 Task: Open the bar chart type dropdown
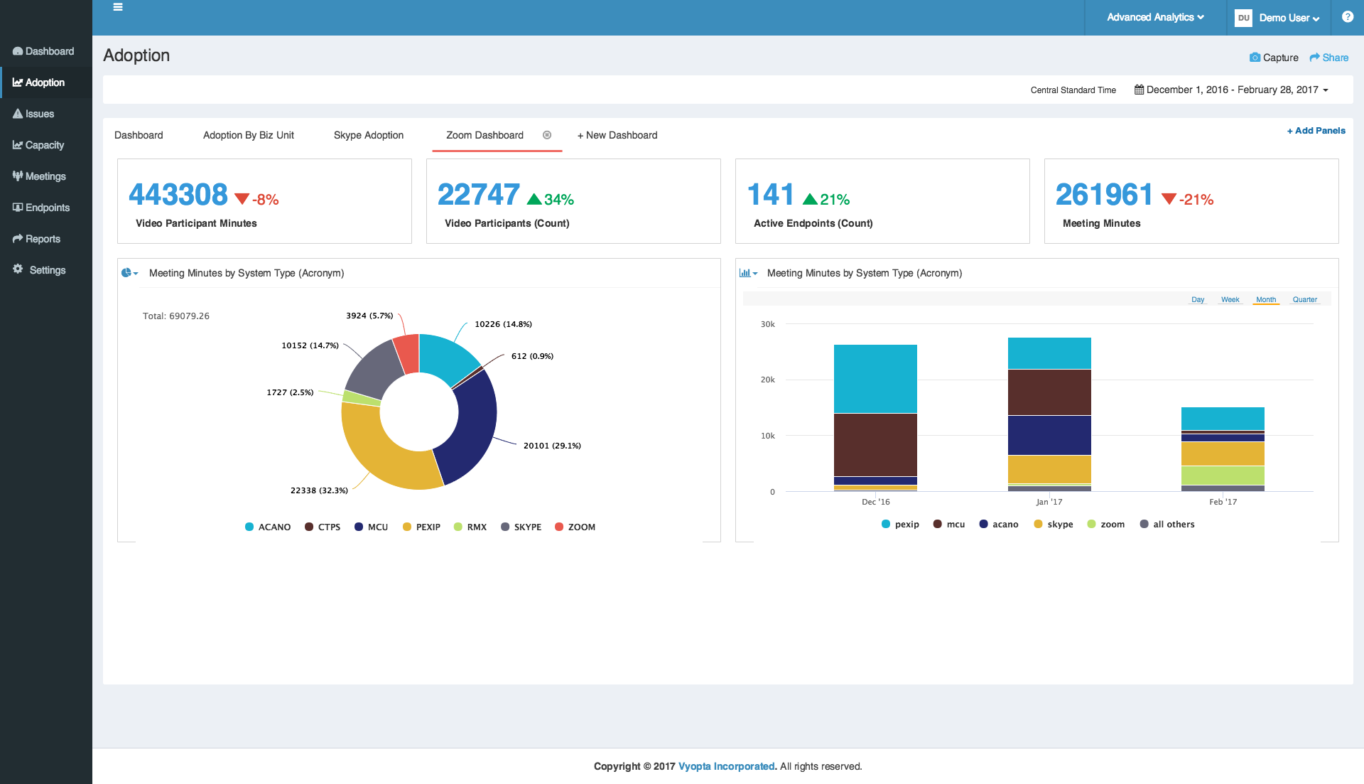pos(749,273)
